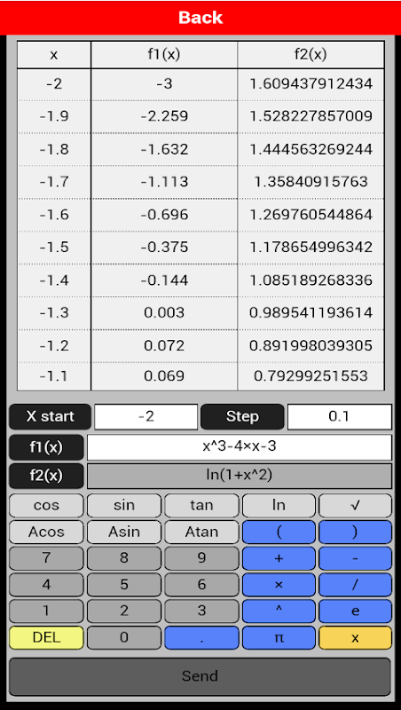Insert the constant π
This screenshot has height=710, width=401.
(x=279, y=638)
